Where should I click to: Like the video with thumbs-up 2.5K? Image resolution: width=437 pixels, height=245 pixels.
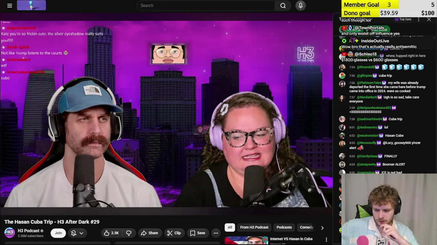coord(112,233)
